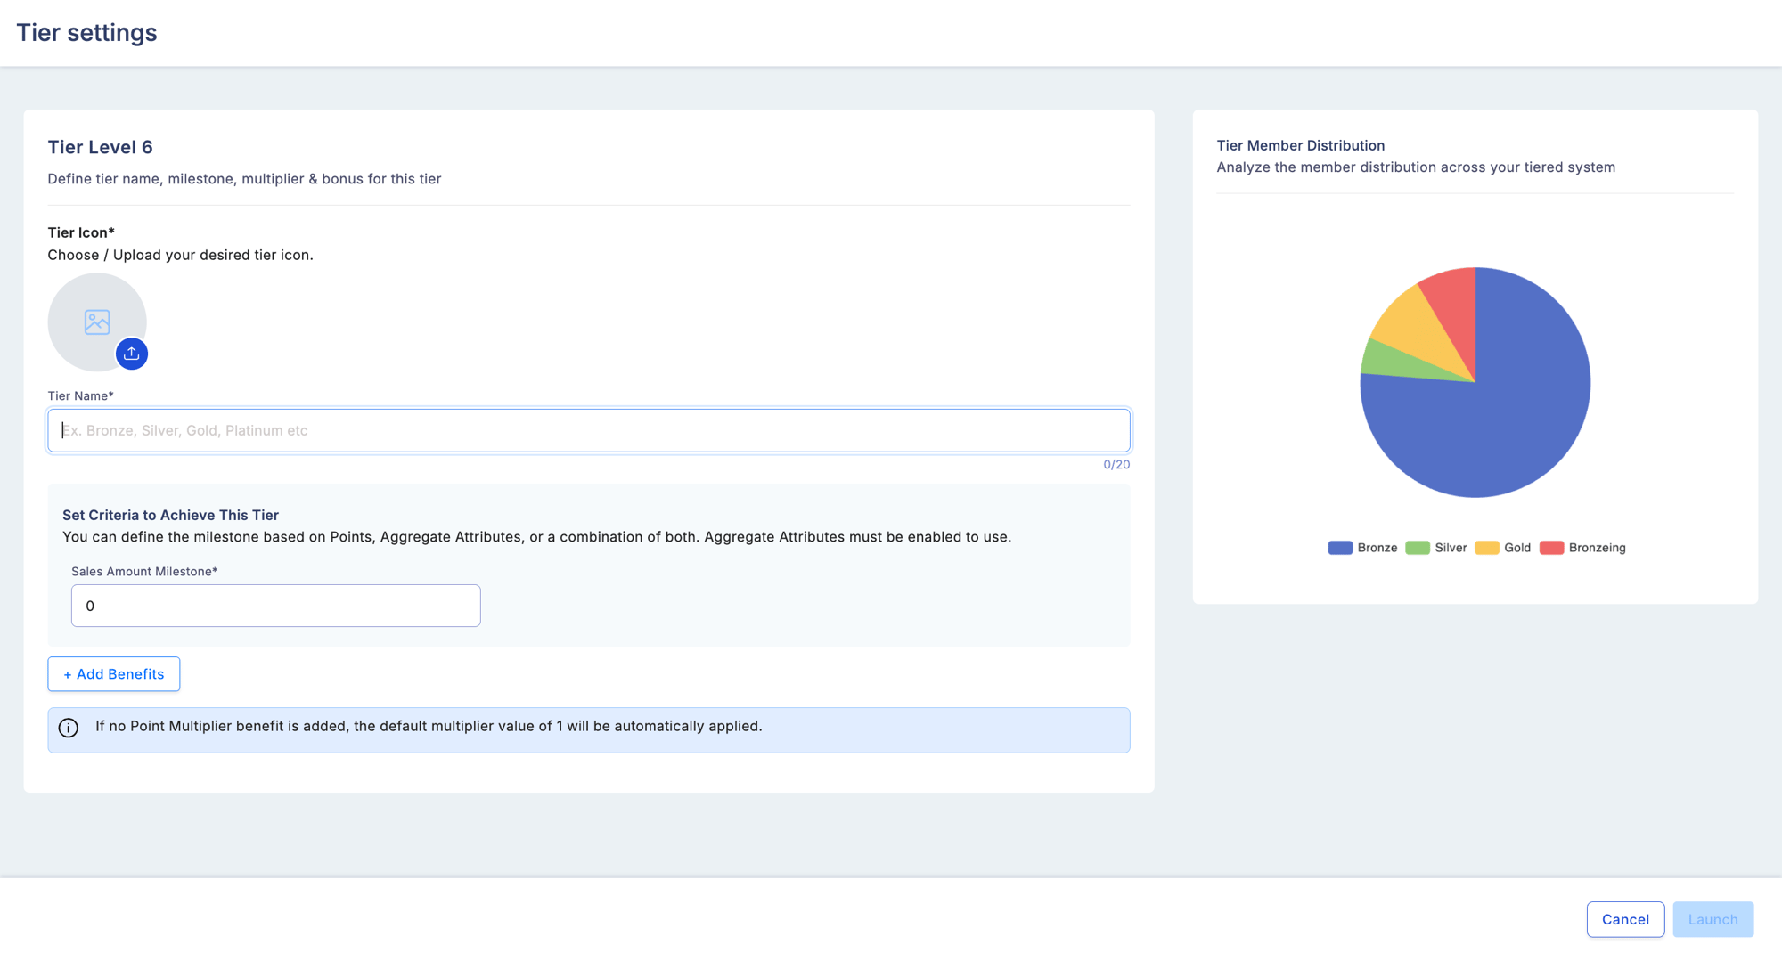Click the Tier Level 6 heading
Viewport: 1782px width, 961px height.
(x=100, y=147)
